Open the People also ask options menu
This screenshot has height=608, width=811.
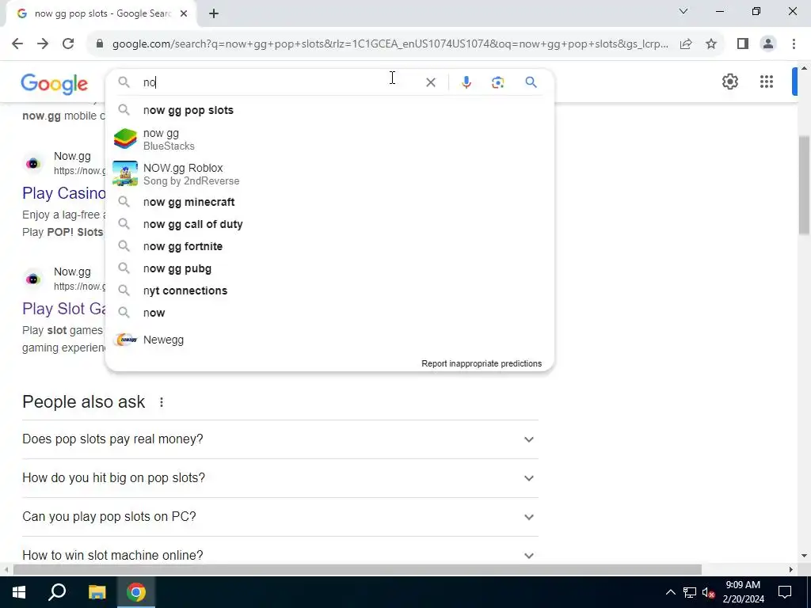(162, 401)
